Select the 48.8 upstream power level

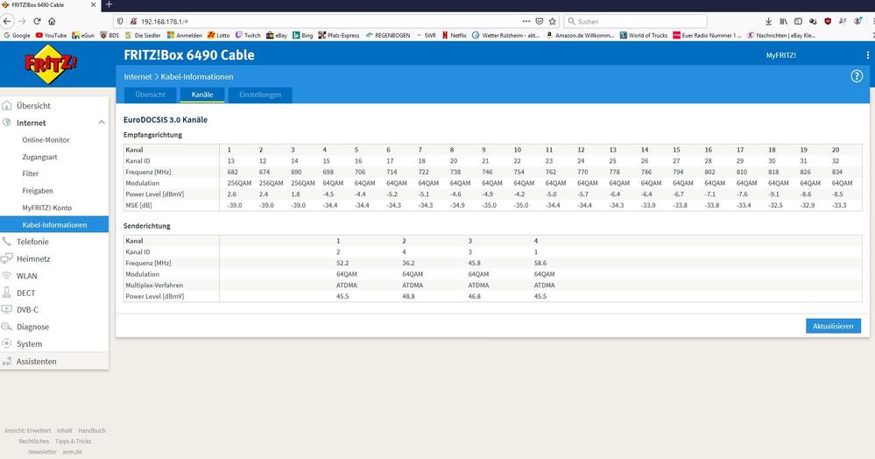pos(408,296)
